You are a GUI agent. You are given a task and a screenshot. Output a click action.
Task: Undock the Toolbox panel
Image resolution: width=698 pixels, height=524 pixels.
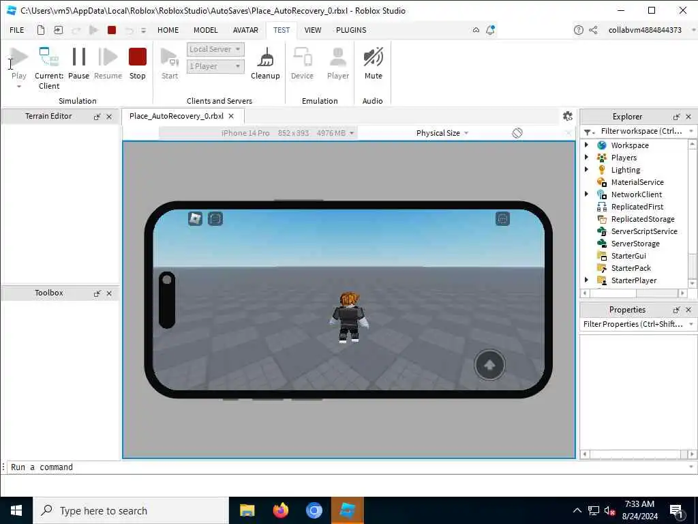[97, 293]
